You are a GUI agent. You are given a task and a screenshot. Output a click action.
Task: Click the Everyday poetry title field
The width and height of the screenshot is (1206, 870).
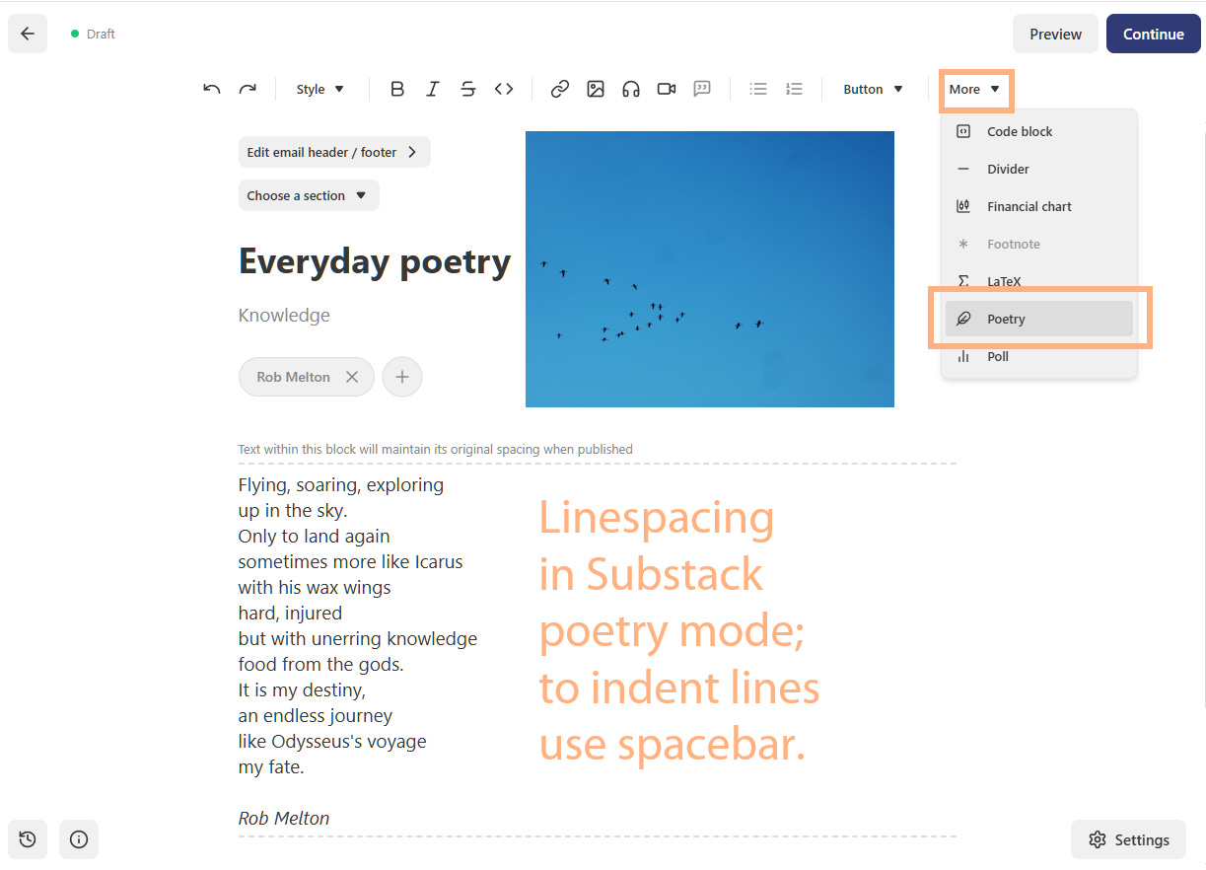tap(375, 261)
